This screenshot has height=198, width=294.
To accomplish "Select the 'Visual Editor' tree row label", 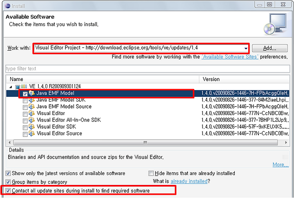I will tap(51, 113).
